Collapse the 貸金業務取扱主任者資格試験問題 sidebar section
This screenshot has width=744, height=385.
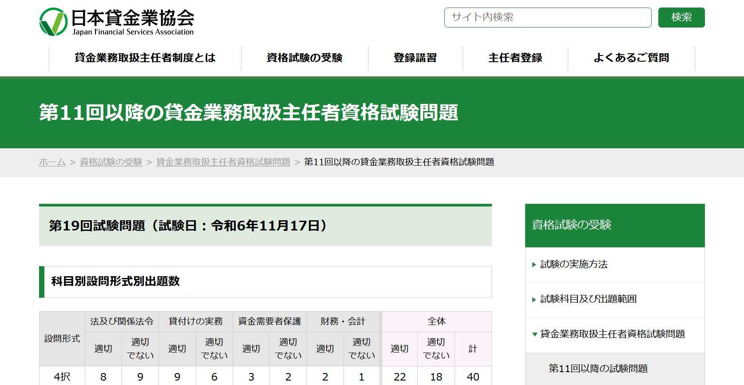click(612, 334)
